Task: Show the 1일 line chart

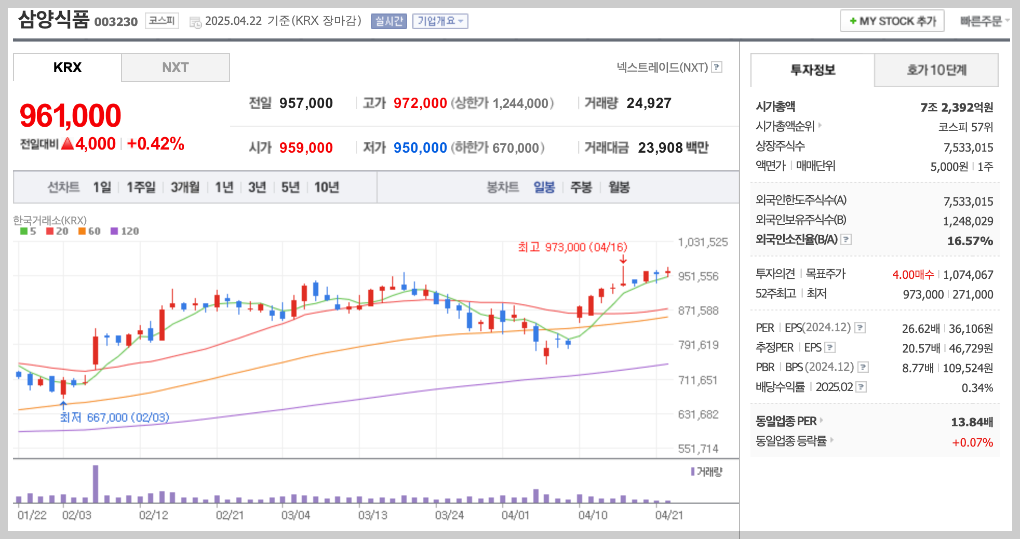Action: pos(102,187)
